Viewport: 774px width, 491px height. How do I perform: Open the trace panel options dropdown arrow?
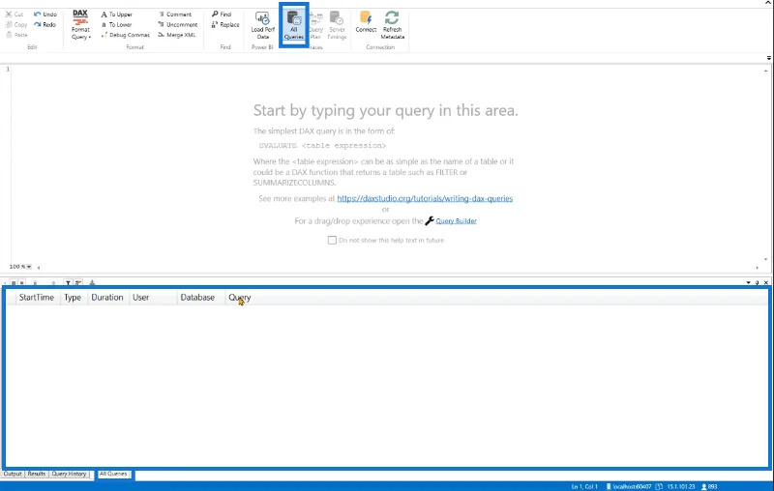748,282
